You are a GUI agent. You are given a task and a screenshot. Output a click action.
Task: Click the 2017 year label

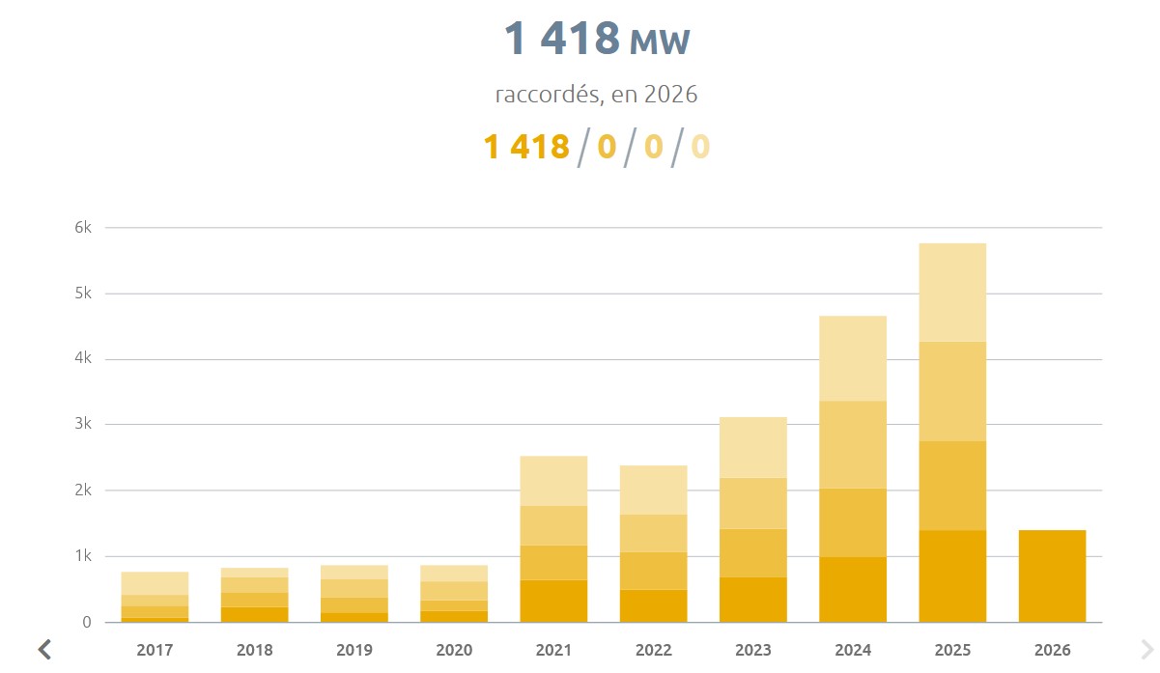[155, 650]
